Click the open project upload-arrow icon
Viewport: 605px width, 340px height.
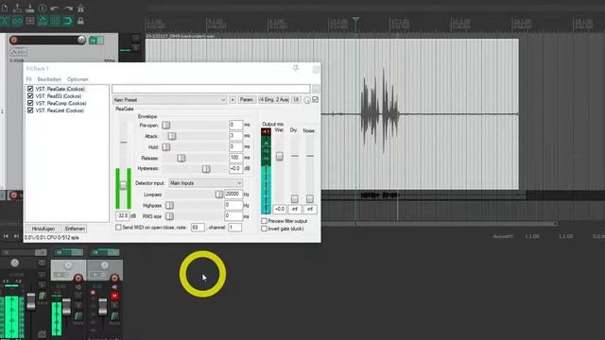click(17, 8)
